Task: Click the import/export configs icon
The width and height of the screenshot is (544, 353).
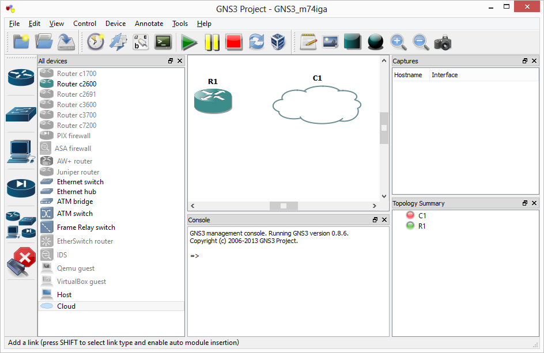Action: pyautogui.click(x=118, y=42)
